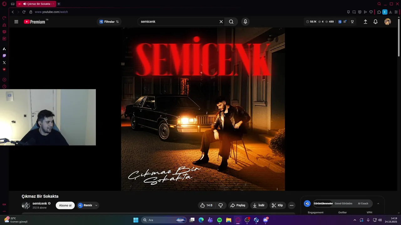Go back to previous page
Screen dimensions: 401x225
13,12
